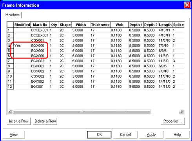Screen dimensions: 192x141
Task: Click DCCBX001 mark in row 1
Action: tap(40, 30)
